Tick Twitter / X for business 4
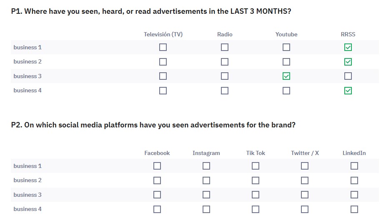 click(x=305, y=209)
